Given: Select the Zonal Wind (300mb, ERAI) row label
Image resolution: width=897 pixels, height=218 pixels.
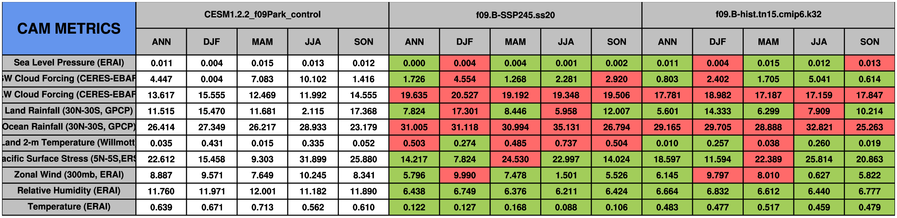Looking at the screenshot, I should pyautogui.click(x=69, y=175).
